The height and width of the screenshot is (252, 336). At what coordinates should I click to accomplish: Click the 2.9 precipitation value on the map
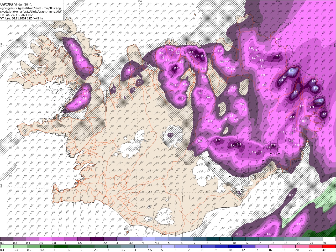coord(203,56)
